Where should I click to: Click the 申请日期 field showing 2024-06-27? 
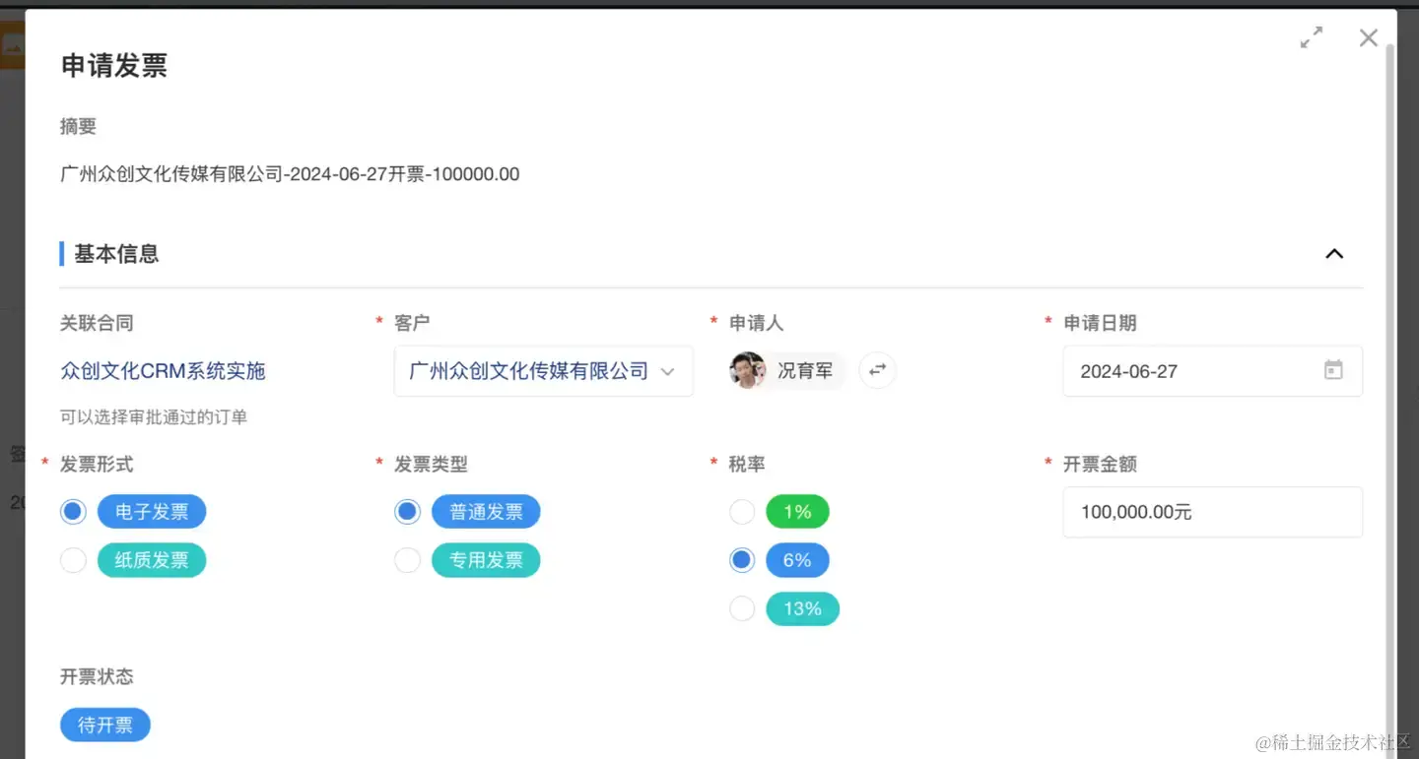point(1213,371)
